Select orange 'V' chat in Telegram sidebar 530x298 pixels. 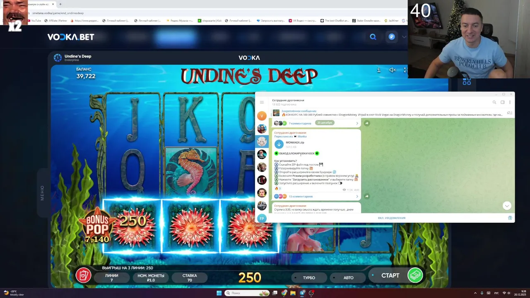pyautogui.click(x=262, y=116)
